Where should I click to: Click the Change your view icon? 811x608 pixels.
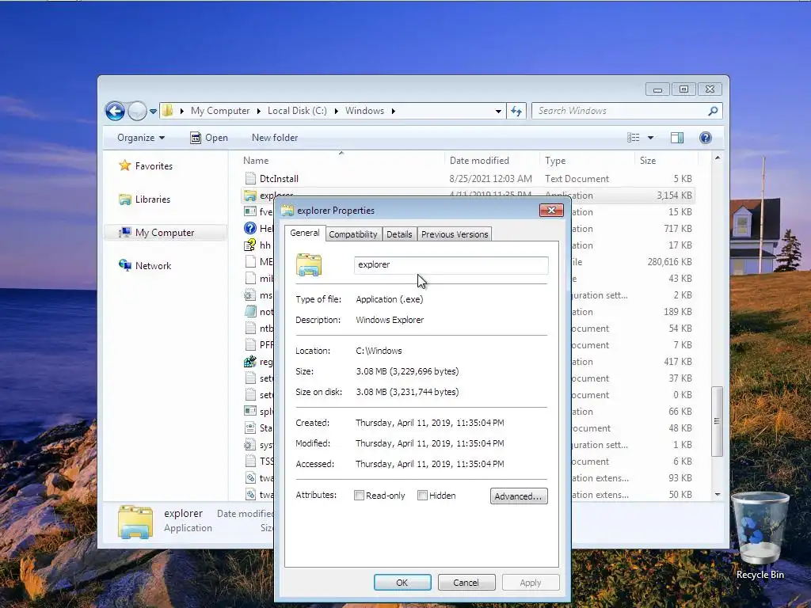click(633, 138)
